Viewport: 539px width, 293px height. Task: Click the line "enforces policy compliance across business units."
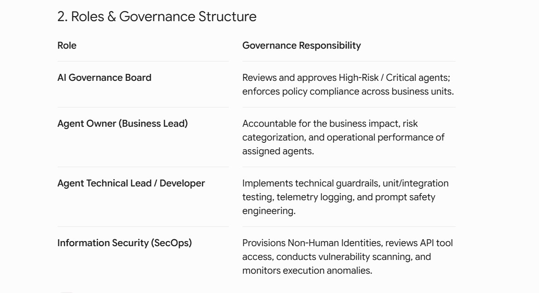348,91
